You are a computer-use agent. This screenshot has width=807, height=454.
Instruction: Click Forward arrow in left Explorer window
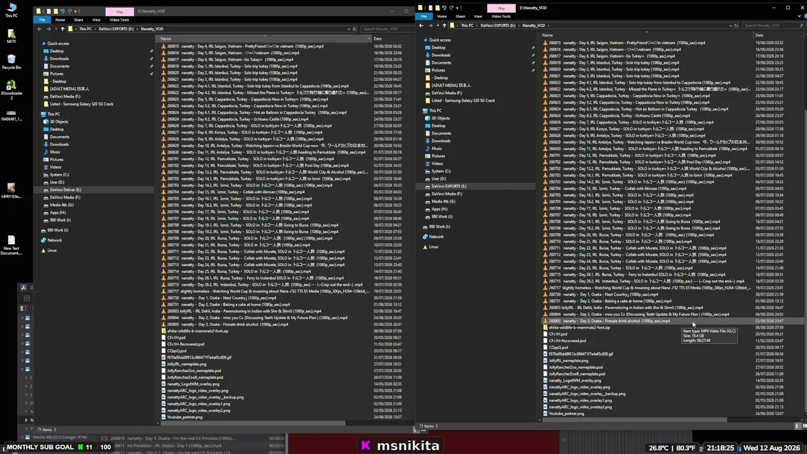click(48, 28)
